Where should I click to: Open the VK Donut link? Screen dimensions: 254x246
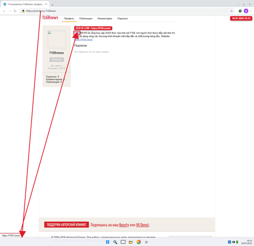point(142,225)
